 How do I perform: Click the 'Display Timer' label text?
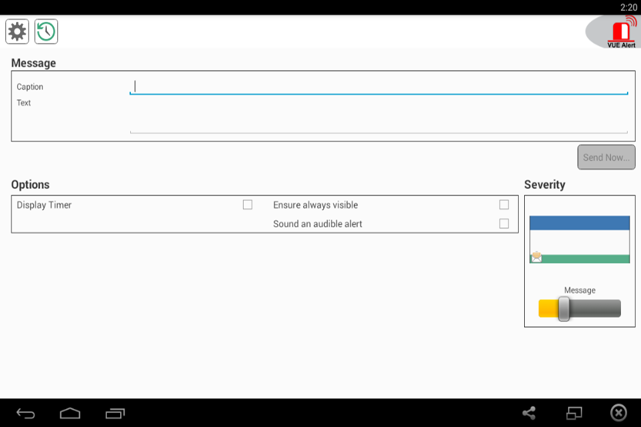pos(44,205)
